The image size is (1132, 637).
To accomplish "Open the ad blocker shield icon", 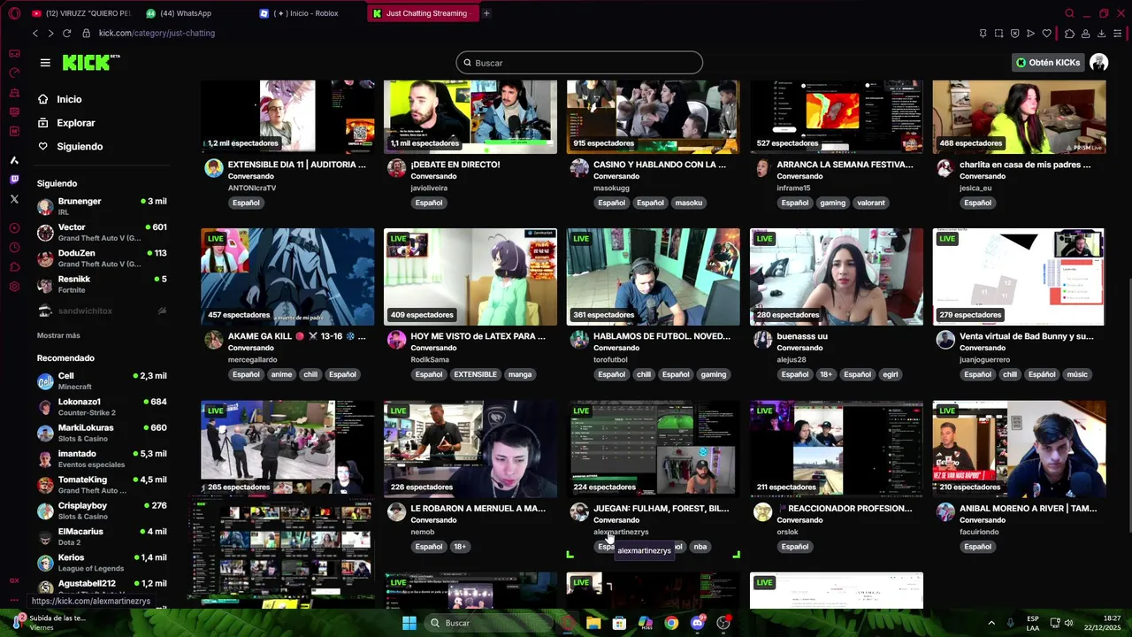I will tap(1014, 34).
